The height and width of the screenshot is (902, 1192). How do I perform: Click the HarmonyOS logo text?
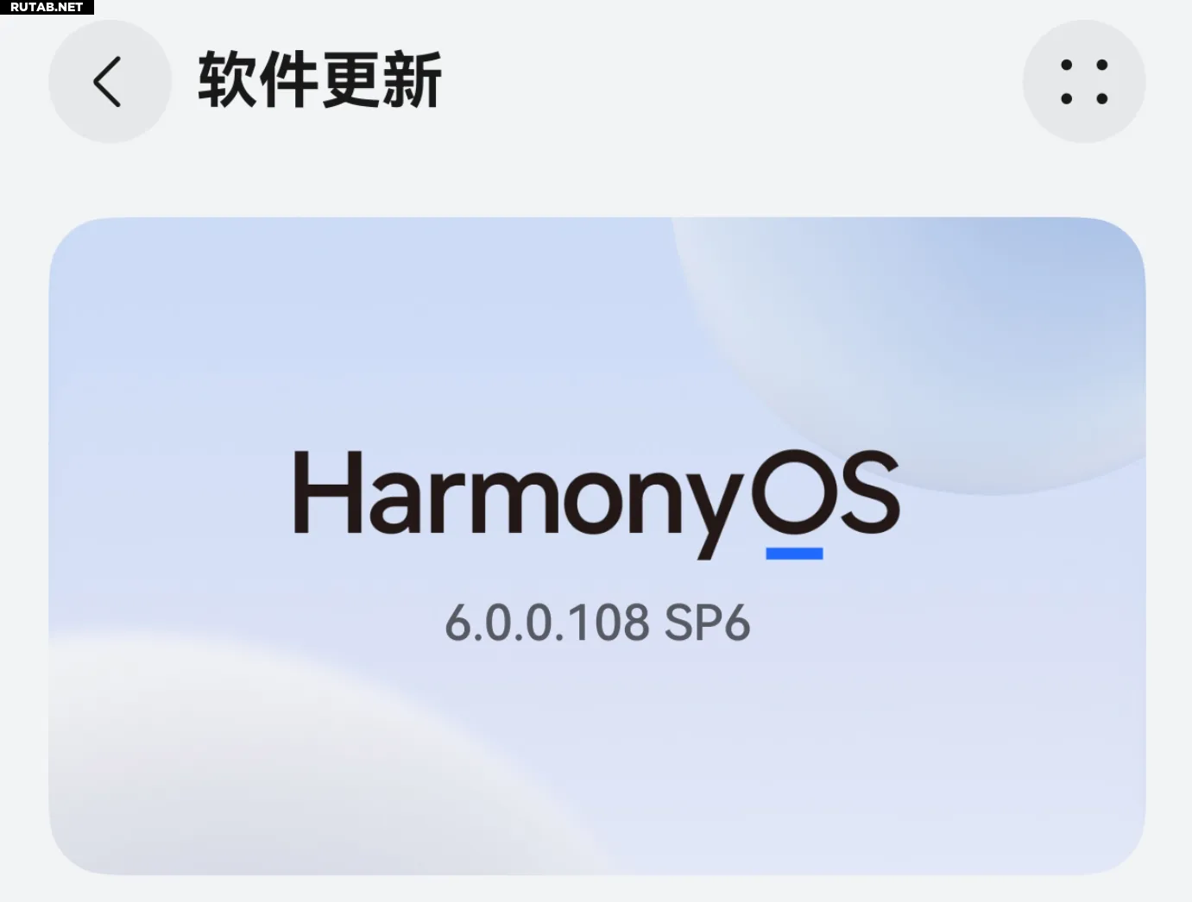click(597, 504)
